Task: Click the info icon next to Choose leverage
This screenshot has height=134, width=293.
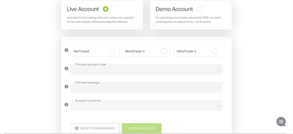Action: click(x=66, y=86)
